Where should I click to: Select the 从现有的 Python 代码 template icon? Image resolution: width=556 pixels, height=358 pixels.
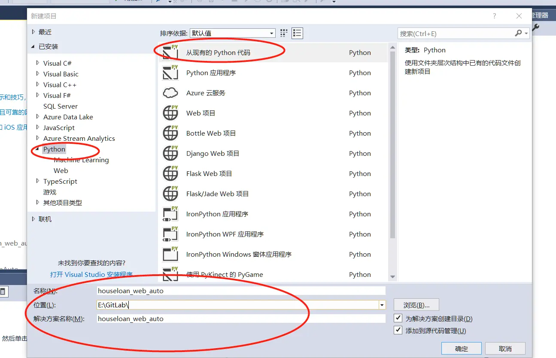point(170,52)
